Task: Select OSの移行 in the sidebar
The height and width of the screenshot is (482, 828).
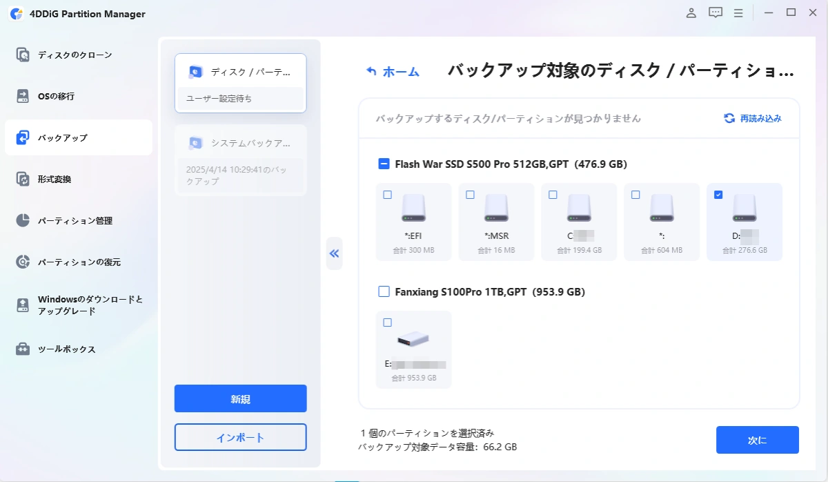Action: coord(78,96)
